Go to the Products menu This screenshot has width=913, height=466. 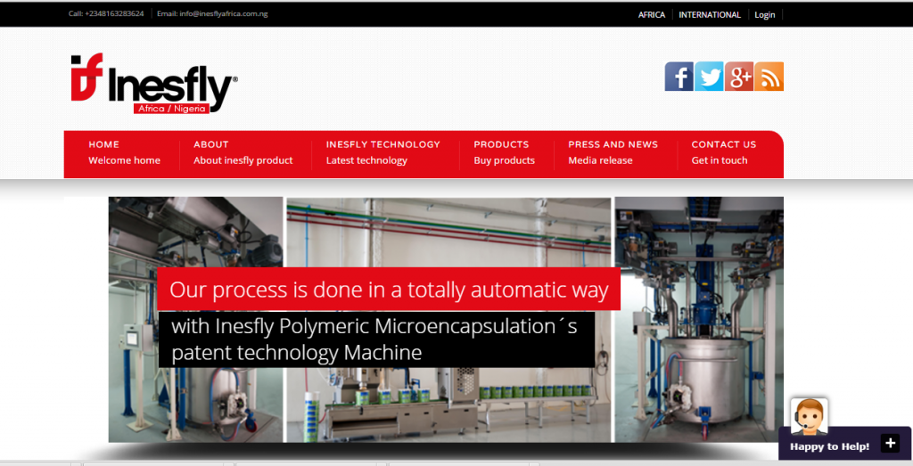pyautogui.click(x=501, y=144)
